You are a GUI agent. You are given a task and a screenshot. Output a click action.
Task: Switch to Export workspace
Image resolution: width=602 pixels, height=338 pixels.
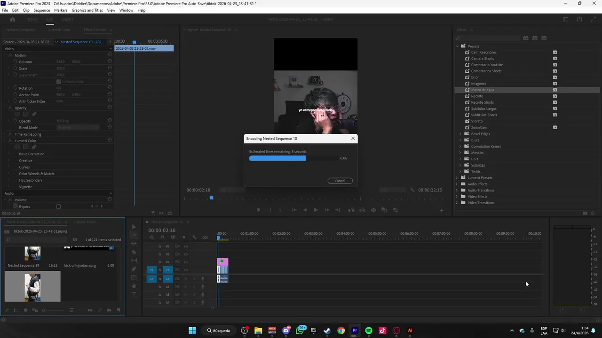67,19
